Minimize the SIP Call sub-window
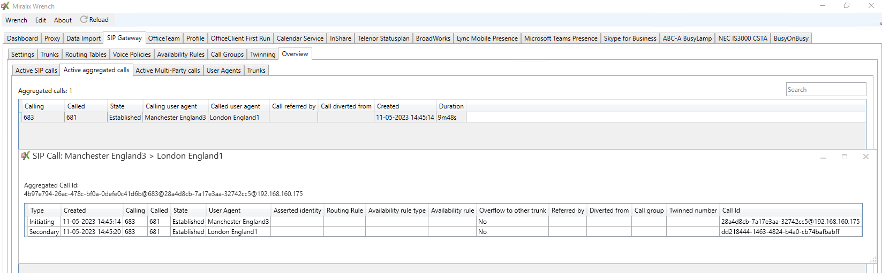This screenshot has width=882, height=273. tap(823, 157)
